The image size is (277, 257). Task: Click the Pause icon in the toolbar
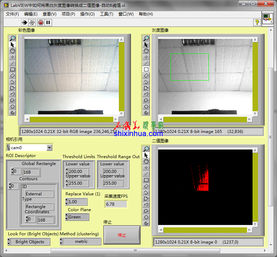click(x=48, y=22)
